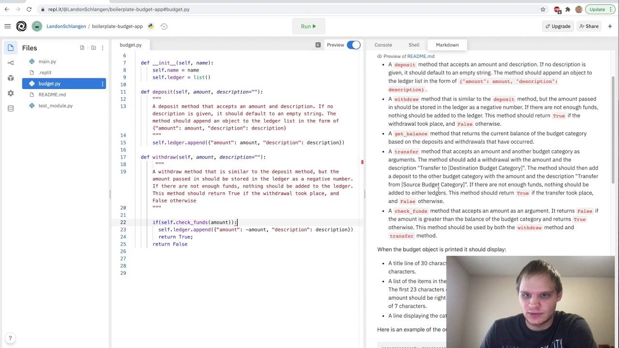Viewport: 619px width, 348px height.
Task: Open the hamburger menu in the Replit header
Action: point(8,26)
